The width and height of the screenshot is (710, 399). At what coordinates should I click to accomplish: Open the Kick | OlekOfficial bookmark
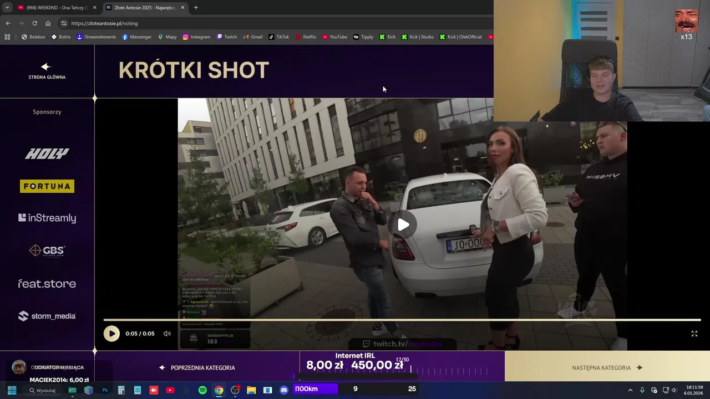click(460, 37)
